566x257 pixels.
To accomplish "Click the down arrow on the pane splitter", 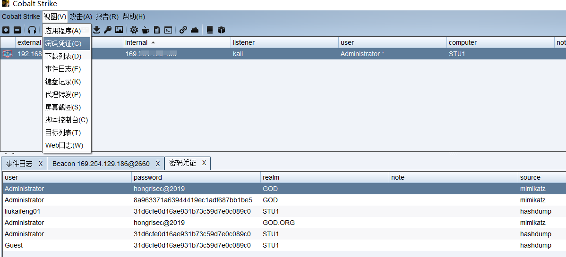I will pos(13,154).
